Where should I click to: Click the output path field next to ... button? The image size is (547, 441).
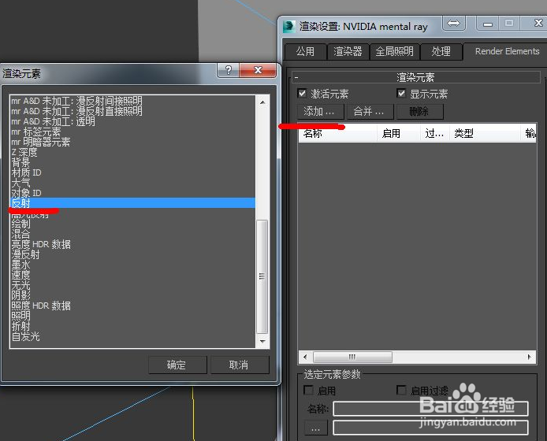pyautogui.click(x=430, y=428)
